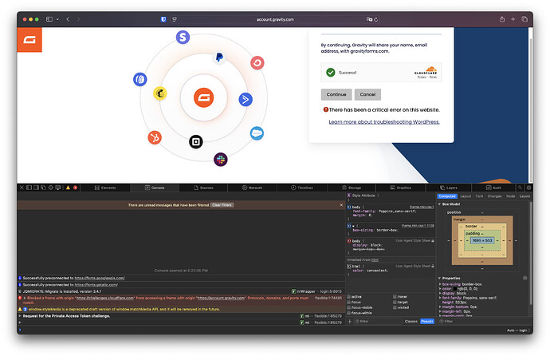
Task: Expand the font-family computed property
Action: point(440,298)
